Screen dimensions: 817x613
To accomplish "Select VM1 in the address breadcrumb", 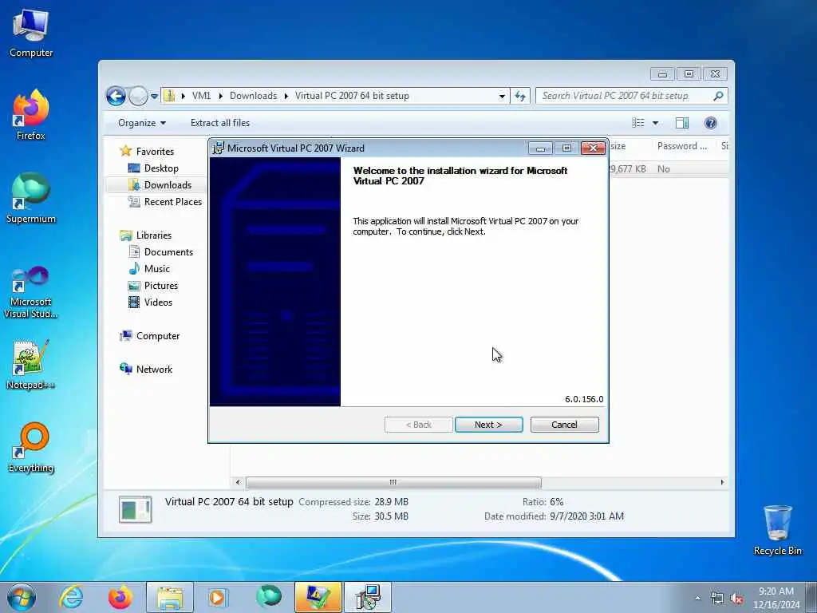I will (x=201, y=96).
